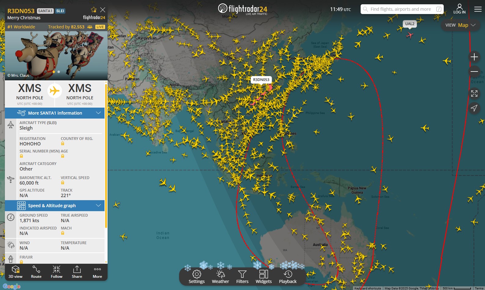
Task: Switch to second photo carousel dot
Action: click(x=59, y=72)
